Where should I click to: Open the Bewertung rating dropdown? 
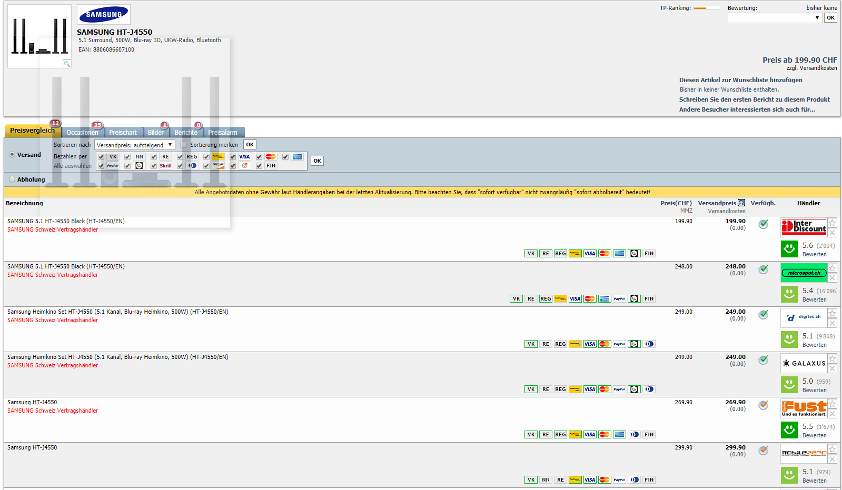click(x=774, y=18)
